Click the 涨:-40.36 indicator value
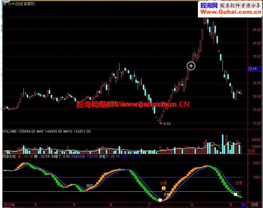Screen dimensions: 263x208 click(x=25, y=156)
